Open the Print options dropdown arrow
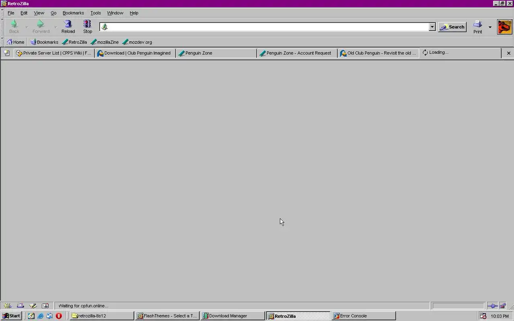This screenshot has width=514, height=321. click(x=490, y=27)
